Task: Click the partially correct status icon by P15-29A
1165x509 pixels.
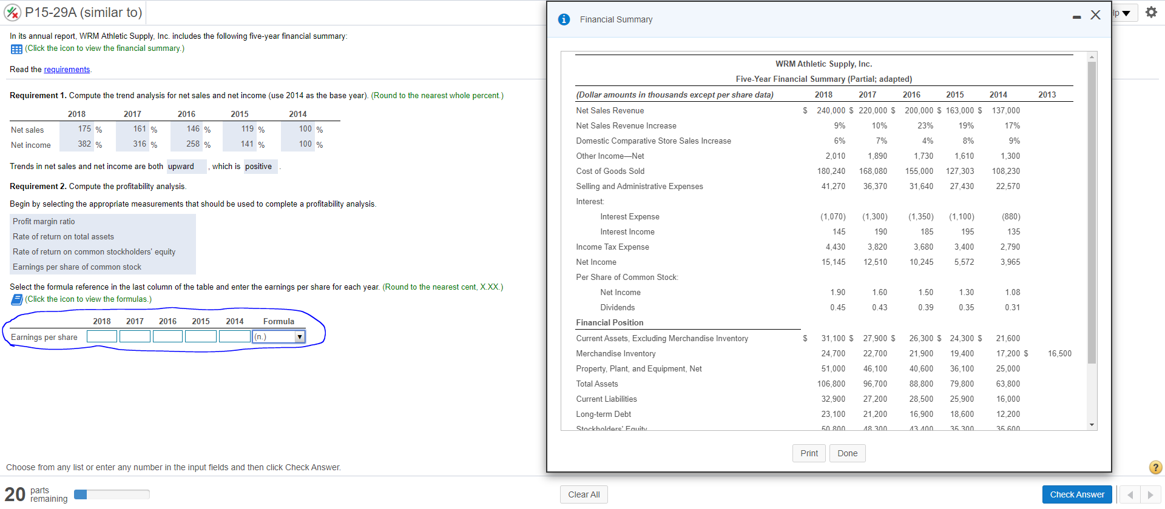Action: pyautogui.click(x=12, y=12)
